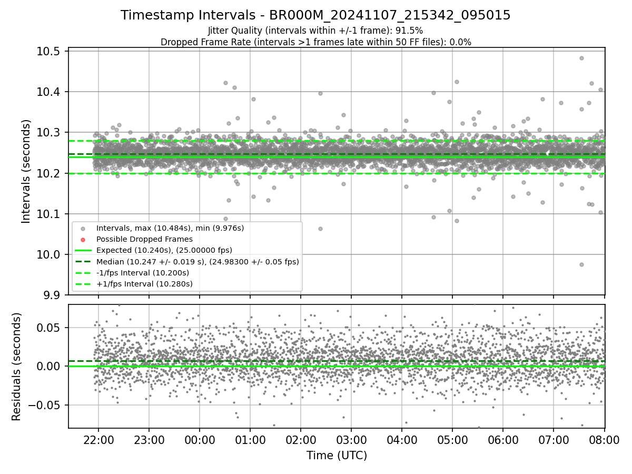
Task: Click the '05:00' x-axis tick label
Action: 452,440
